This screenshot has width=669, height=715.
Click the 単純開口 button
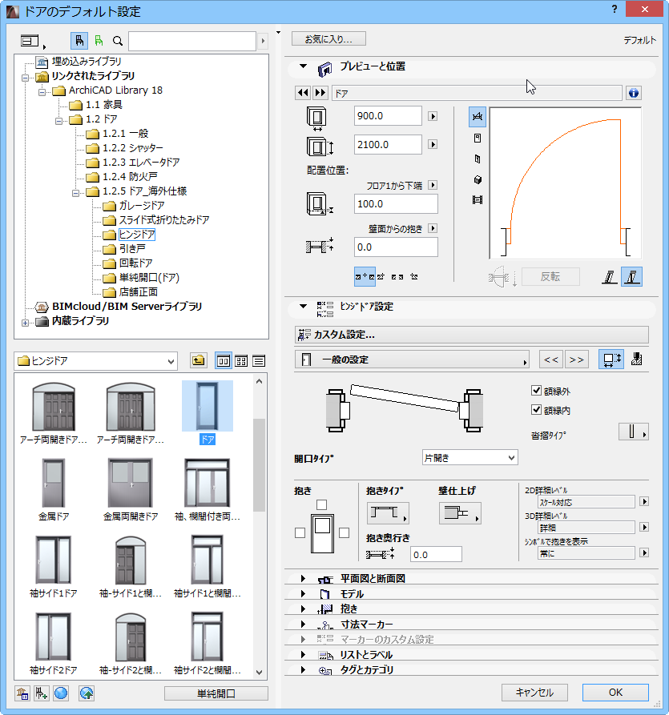click(x=216, y=693)
